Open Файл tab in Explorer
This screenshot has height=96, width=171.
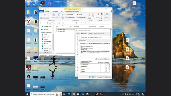pos(41,11)
